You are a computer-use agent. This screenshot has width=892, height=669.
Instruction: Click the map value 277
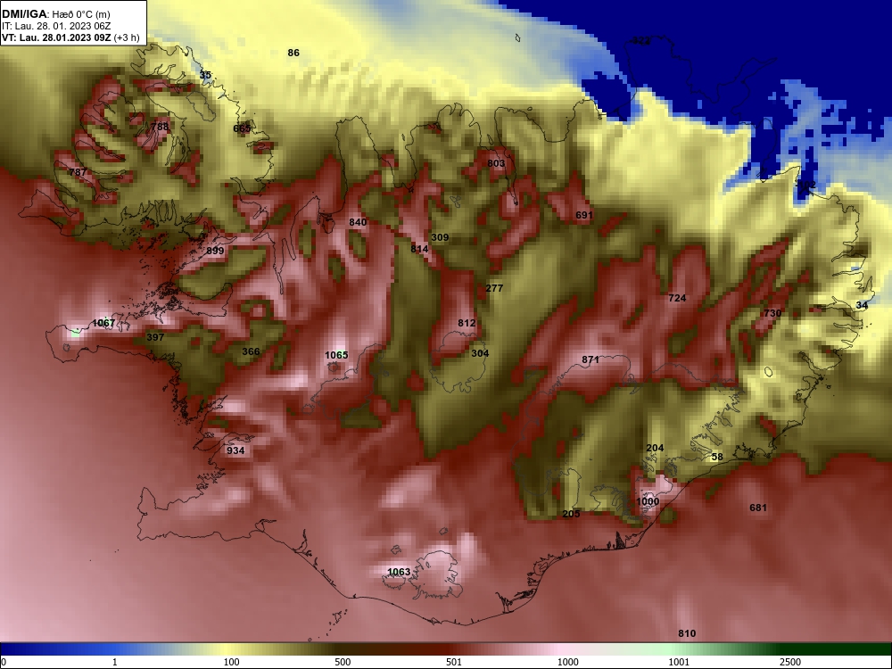[494, 288]
